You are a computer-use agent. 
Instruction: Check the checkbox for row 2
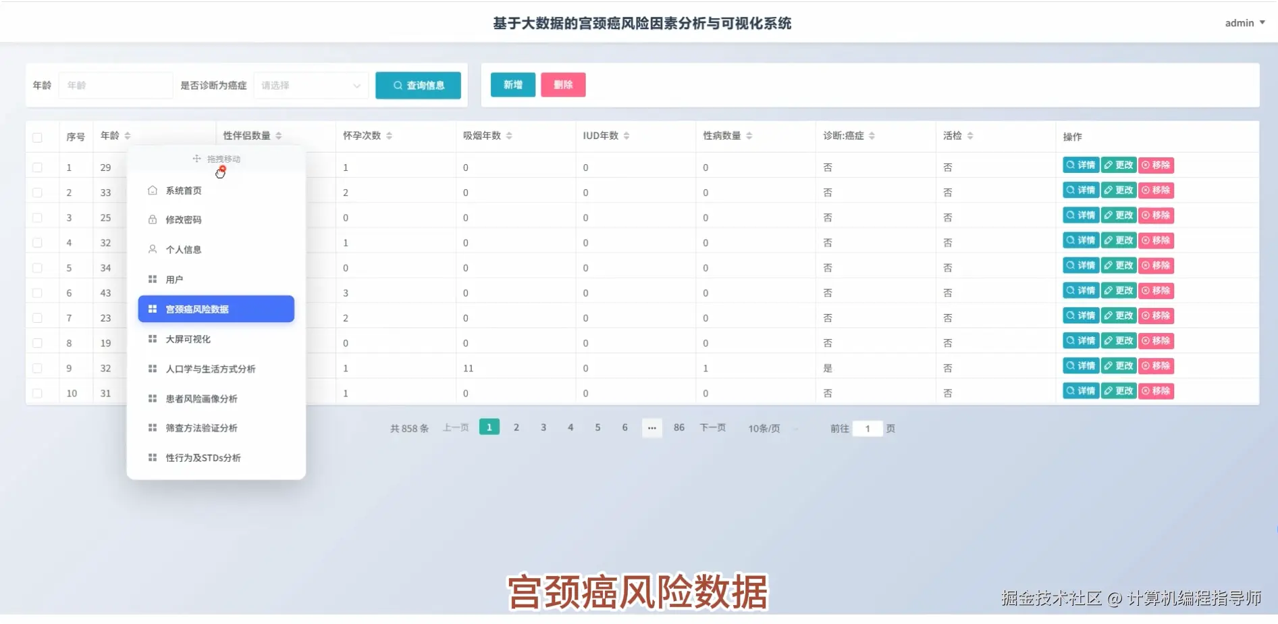coord(37,192)
